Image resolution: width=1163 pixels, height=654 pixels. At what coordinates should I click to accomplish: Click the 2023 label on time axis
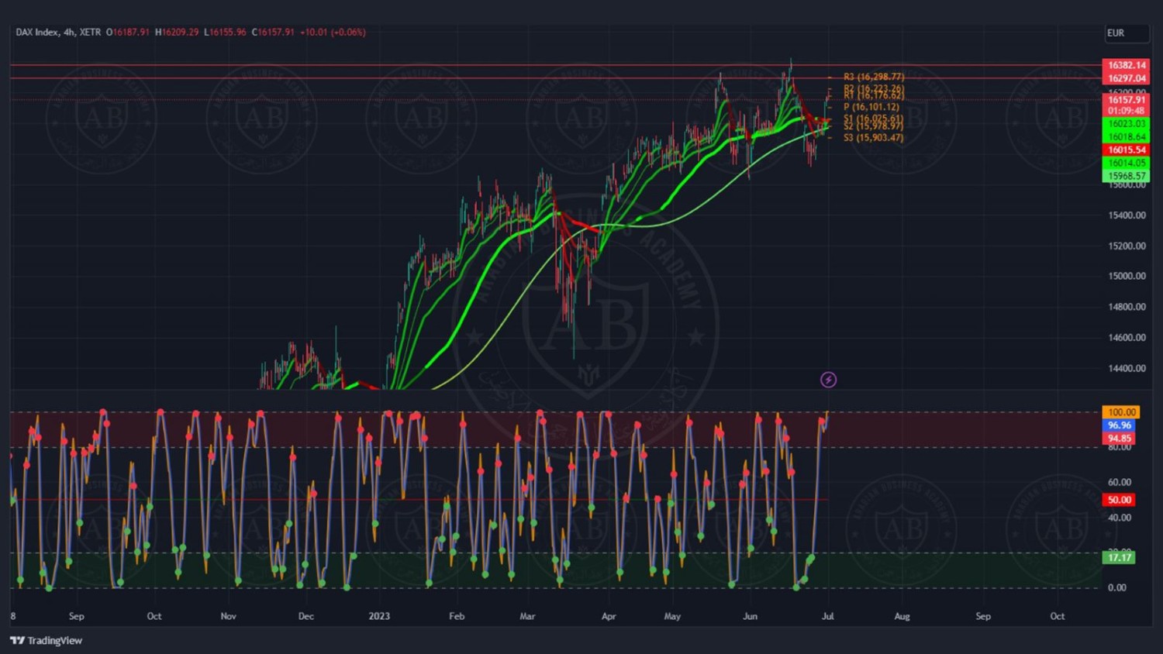(x=379, y=616)
